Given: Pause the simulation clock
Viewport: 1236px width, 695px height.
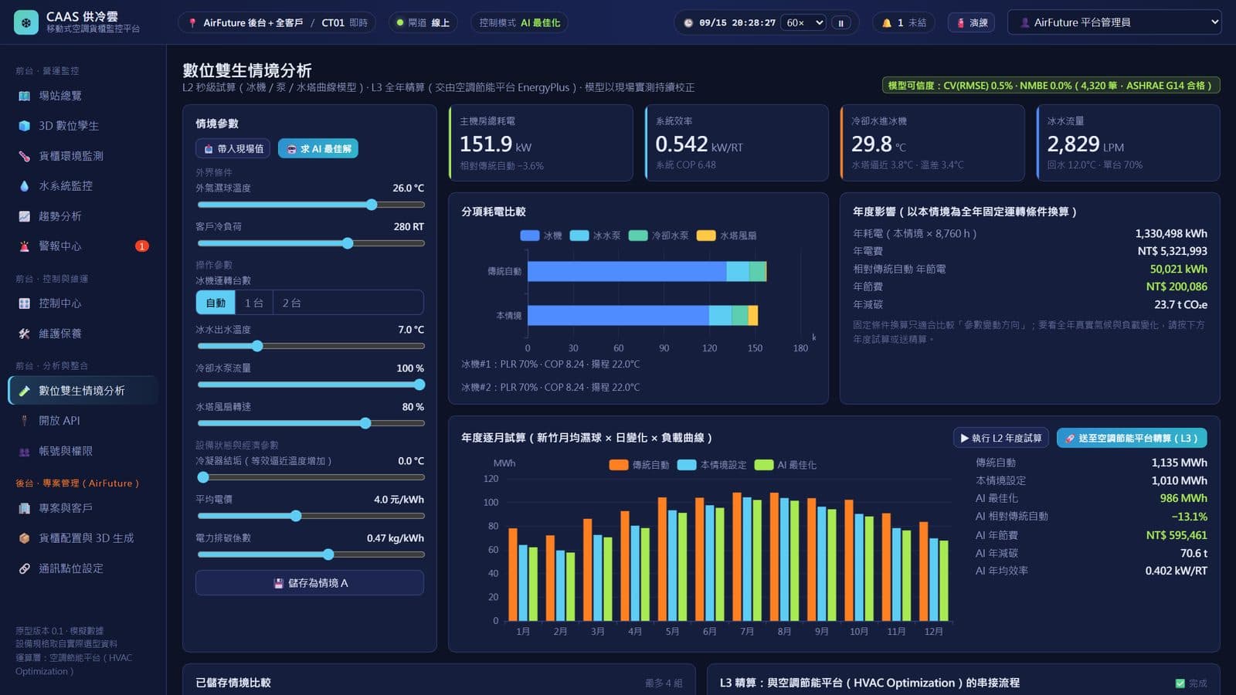Looking at the screenshot, I should point(841,23).
